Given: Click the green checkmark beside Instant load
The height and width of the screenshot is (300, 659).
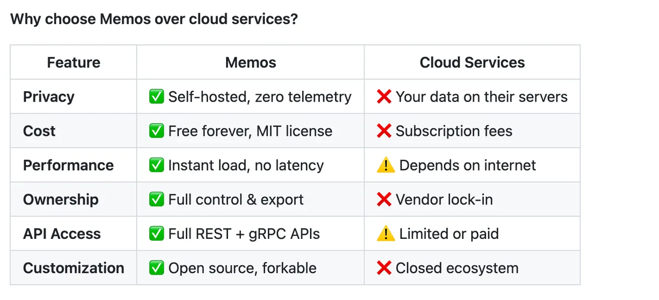Looking at the screenshot, I should coord(156,166).
